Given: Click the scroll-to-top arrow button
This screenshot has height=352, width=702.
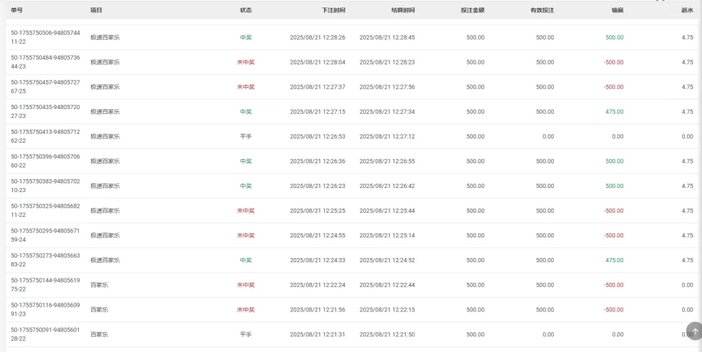Looking at the screenshot, I should pos(694,331).
